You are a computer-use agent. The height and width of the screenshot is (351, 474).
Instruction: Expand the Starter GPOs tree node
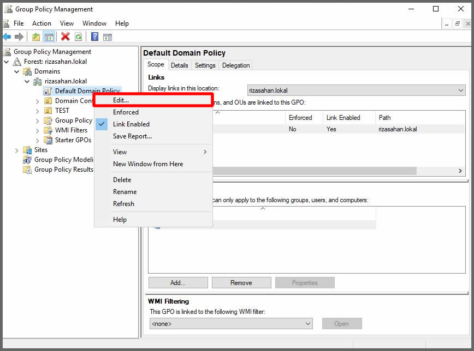point(38,140)
